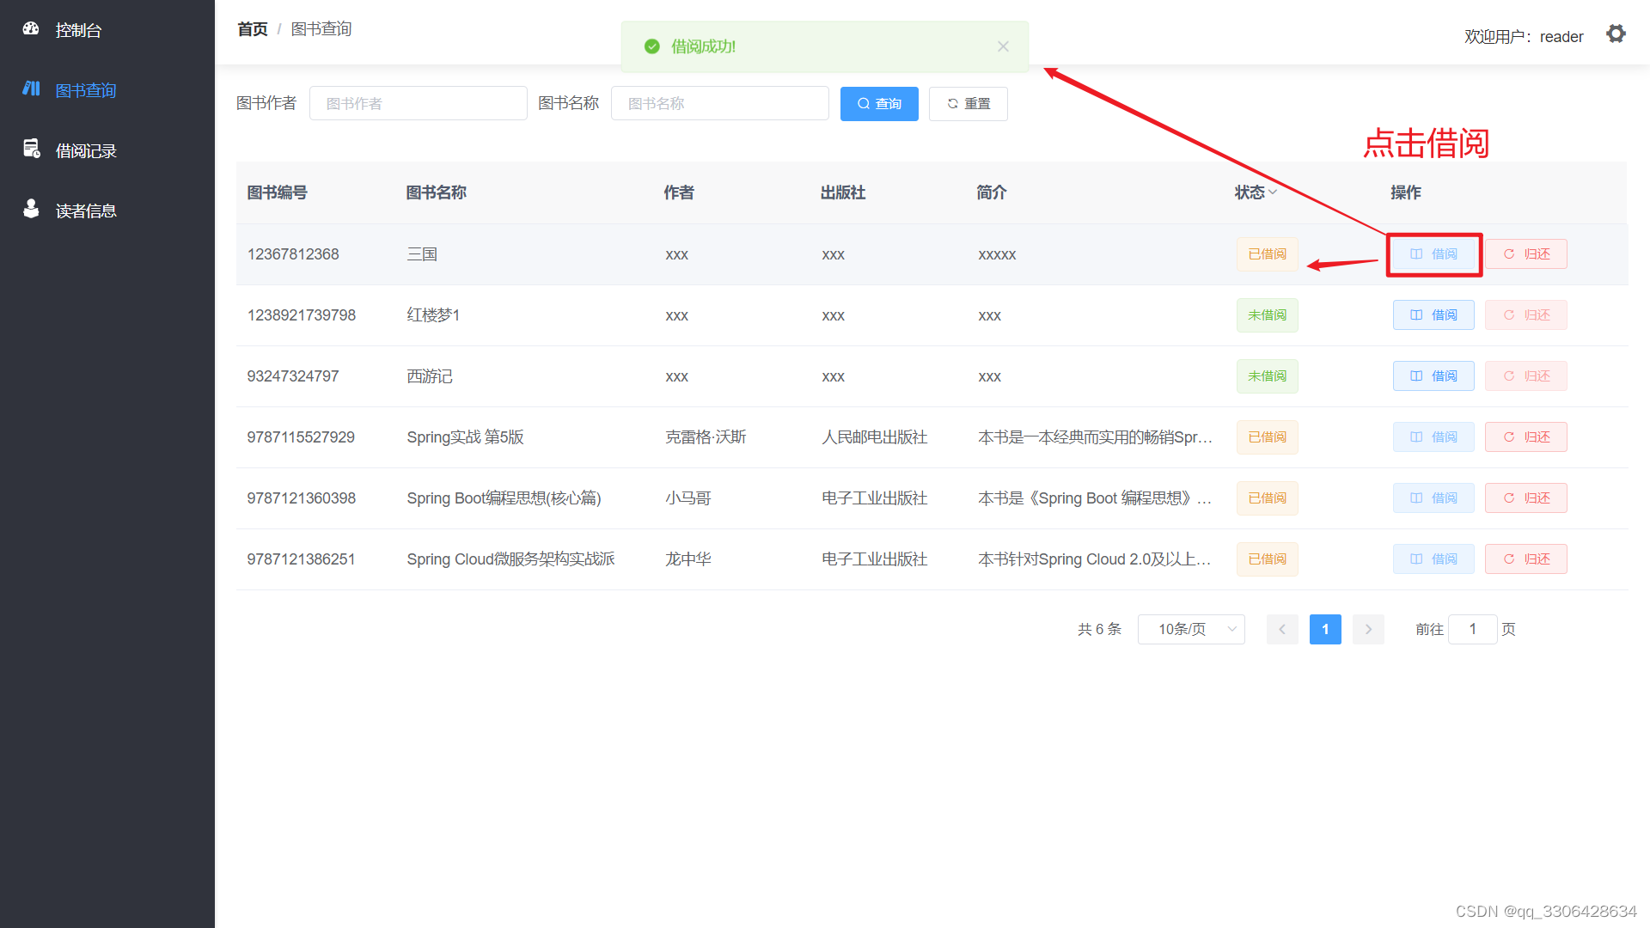Click the 图书编号 column header

277,192
